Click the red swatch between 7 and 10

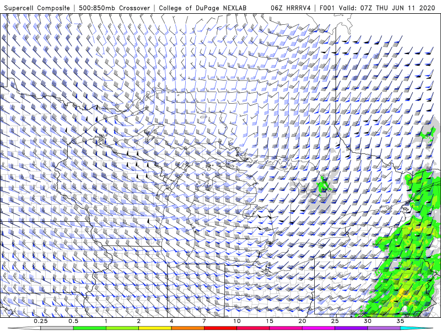220,328
